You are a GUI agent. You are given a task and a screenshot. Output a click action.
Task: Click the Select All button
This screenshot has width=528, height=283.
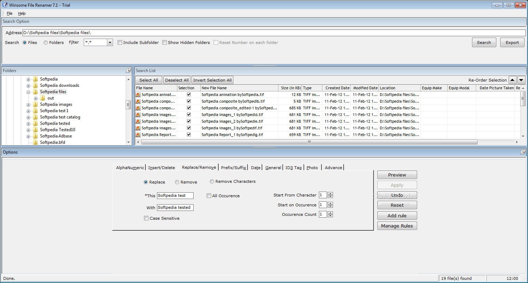coord(149,80)
